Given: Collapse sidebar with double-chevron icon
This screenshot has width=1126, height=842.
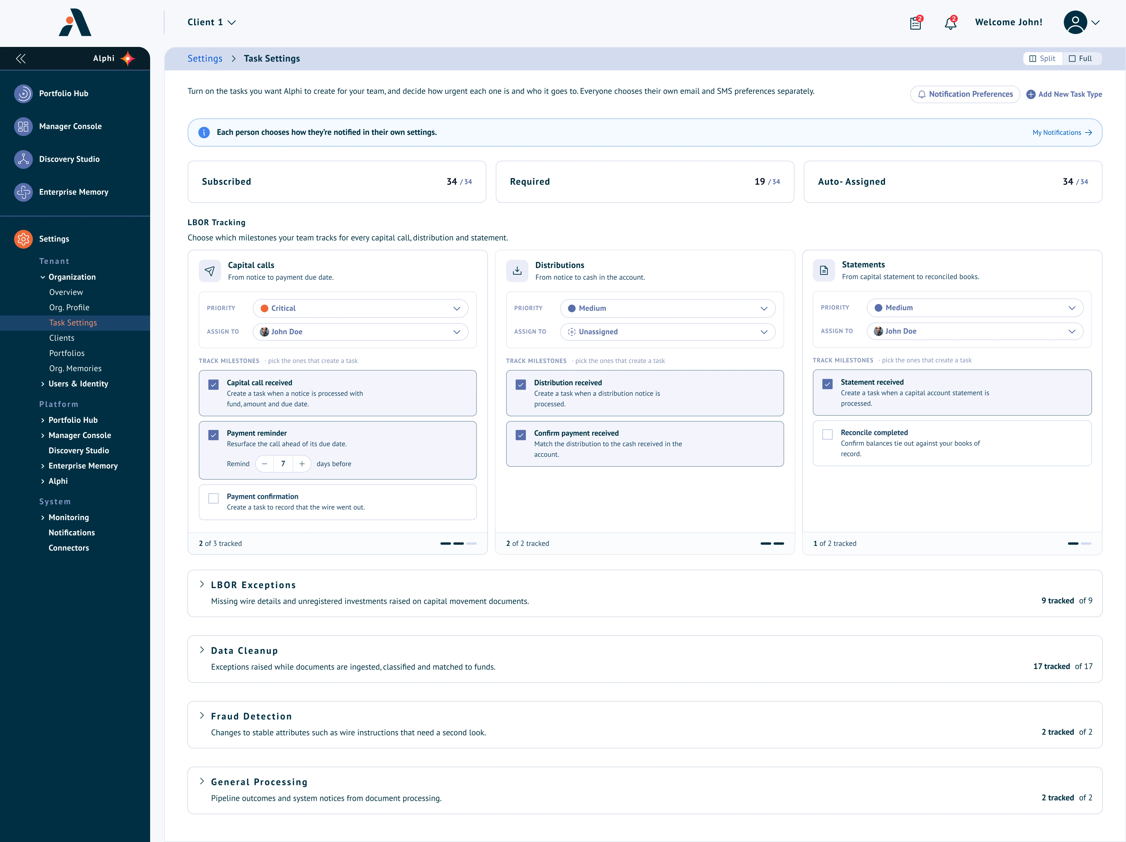Looking at the screenshot, I should (x=21, y=59).
